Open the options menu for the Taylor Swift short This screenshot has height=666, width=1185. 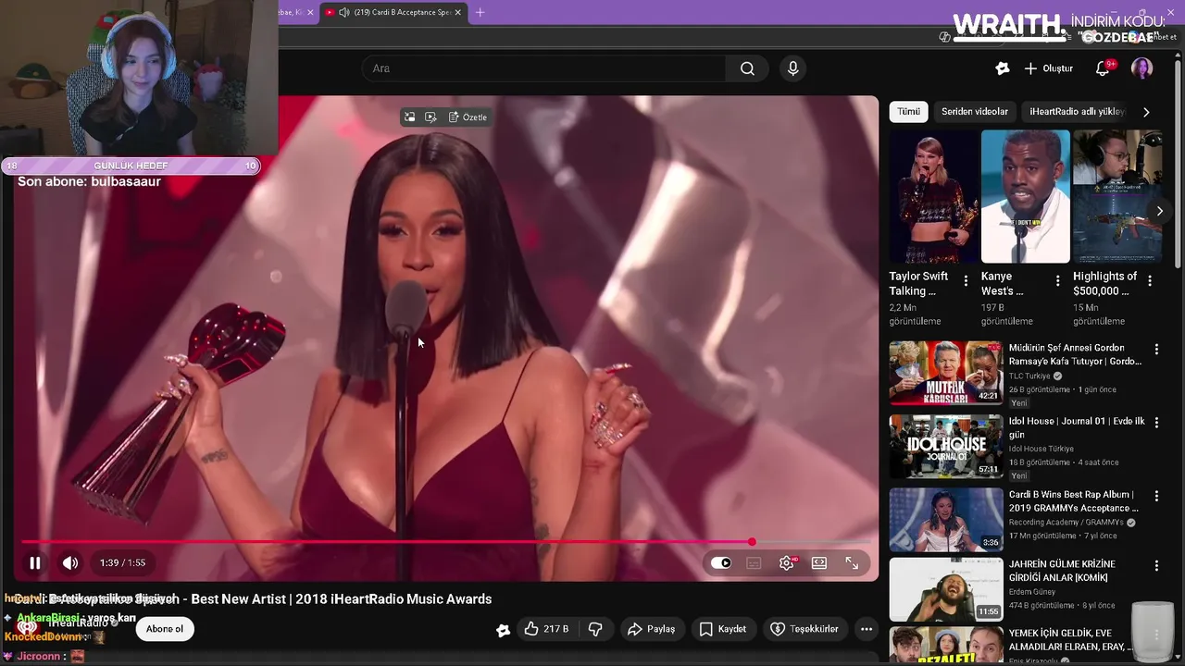(966, 280)
